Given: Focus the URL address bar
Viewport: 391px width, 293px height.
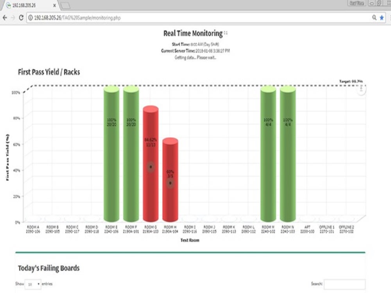Looking at the screenshot, I should [199, 18].
